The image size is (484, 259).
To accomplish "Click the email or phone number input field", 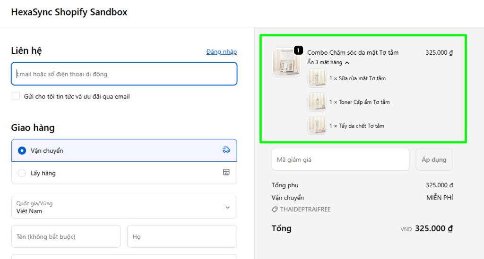I will click(x=124, y=74).
